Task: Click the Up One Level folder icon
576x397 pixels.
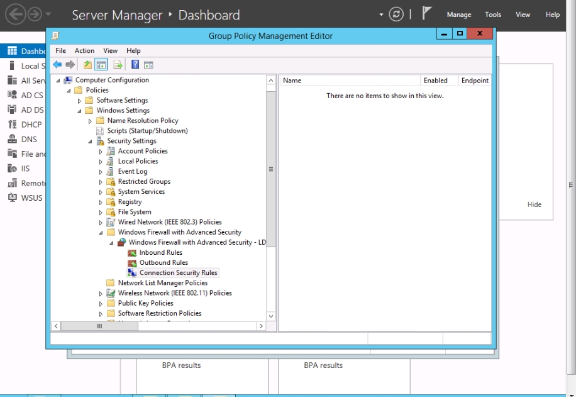Action: tap(87, 65)
